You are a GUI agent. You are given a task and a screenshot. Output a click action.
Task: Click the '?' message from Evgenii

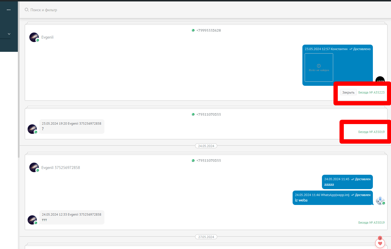72,126
